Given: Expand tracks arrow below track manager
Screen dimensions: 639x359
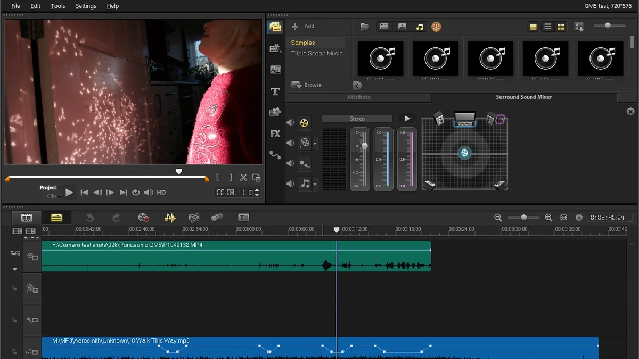Looking at the screenshot, I should click(15, 269).
